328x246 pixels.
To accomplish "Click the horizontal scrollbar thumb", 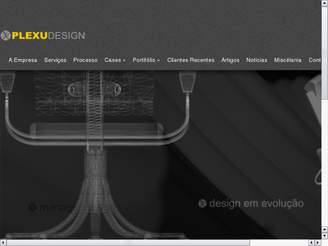I will tap(128, 243).
